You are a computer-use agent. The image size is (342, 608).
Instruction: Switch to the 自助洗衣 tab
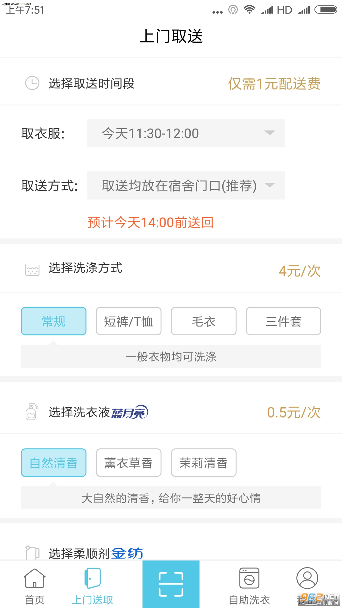[x=250, y=586]
